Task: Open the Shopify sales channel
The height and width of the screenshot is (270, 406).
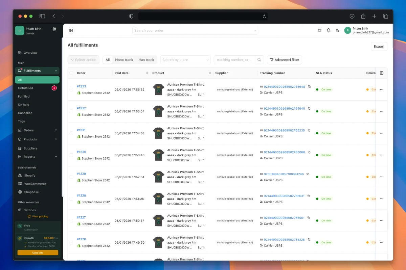Action: [x=30, y=175]
